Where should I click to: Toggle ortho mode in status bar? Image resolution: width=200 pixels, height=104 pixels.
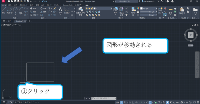[x=133, y=102]
